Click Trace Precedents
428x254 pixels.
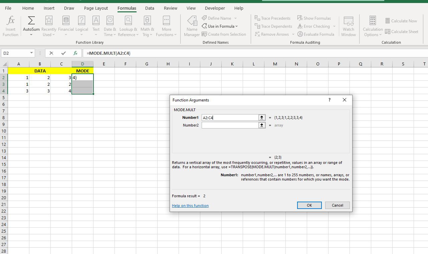pos(272,18)
